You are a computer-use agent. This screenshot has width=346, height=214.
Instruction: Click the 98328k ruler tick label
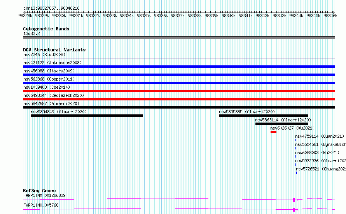[25, 16]
